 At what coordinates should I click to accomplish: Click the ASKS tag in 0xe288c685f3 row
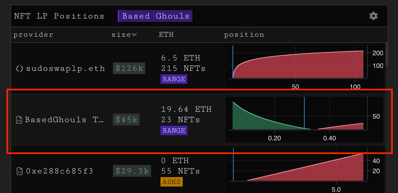click(172, 182)
